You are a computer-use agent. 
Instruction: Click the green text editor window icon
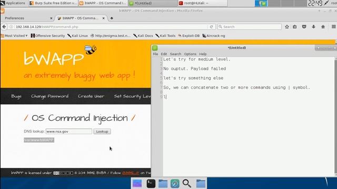(155, 48)
